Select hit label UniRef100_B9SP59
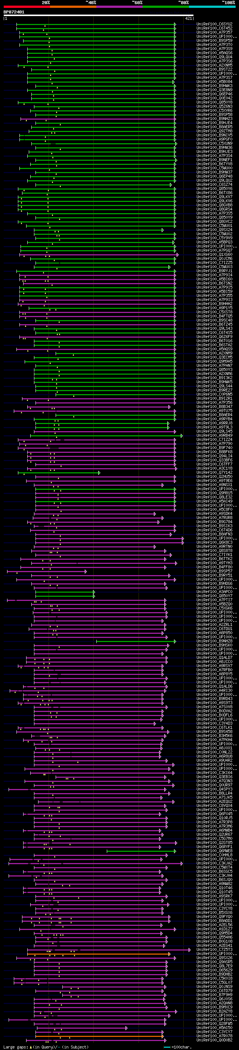The image size is (239, 1050). [215, 41]
